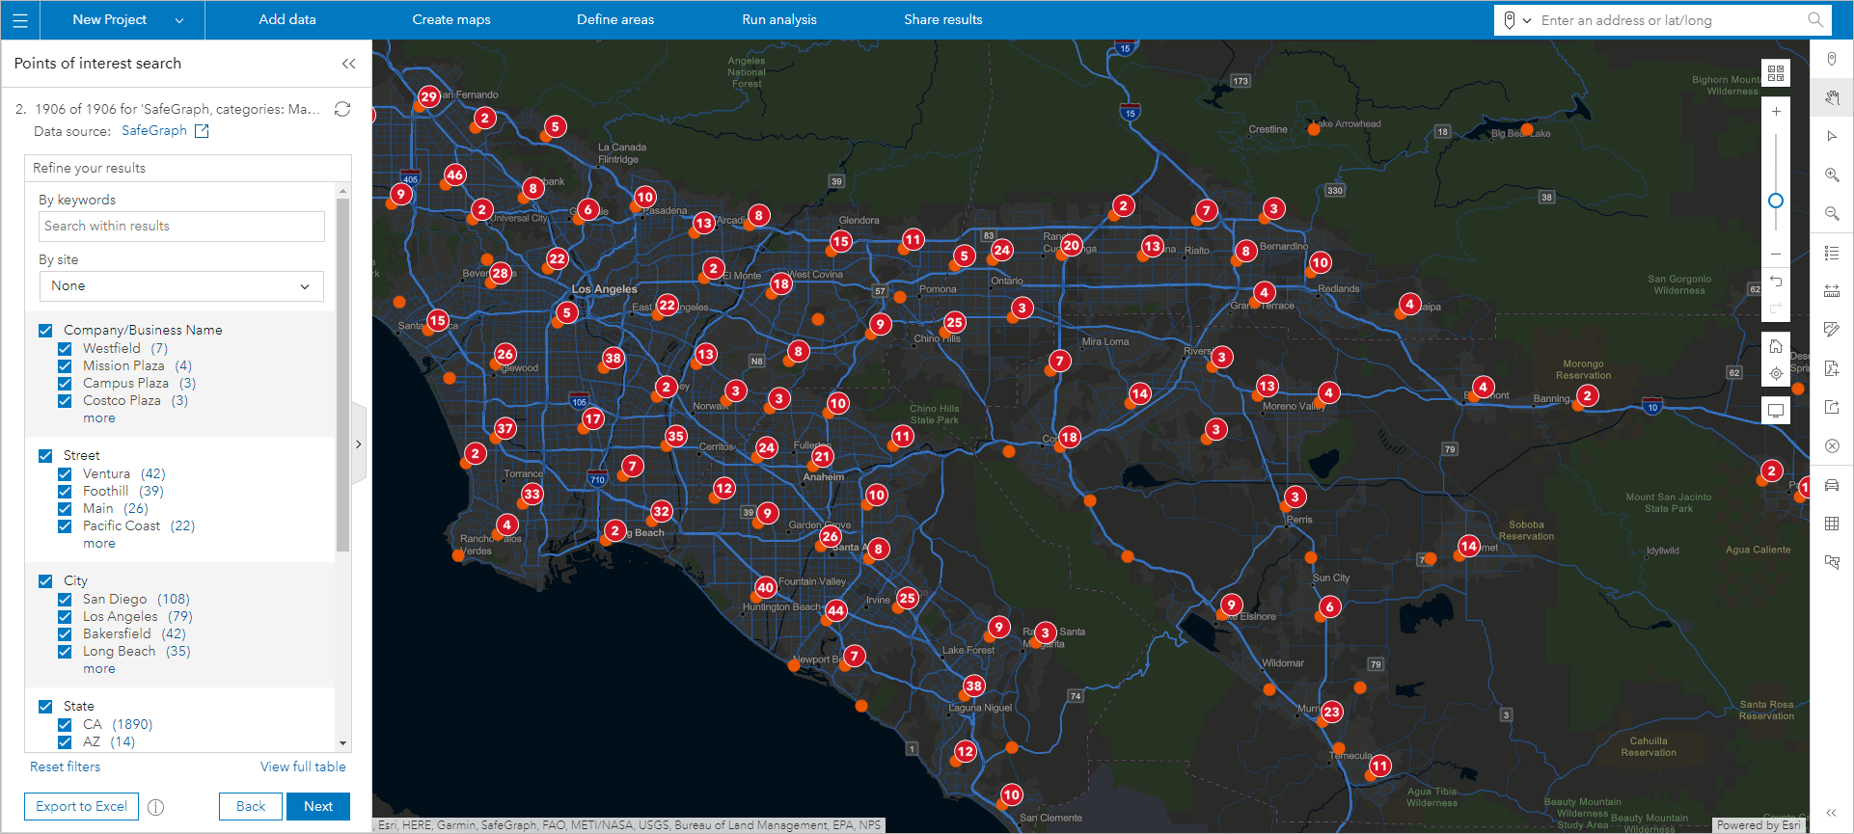
Task: Open the Share results menu
Action: (x=943, y=20)
